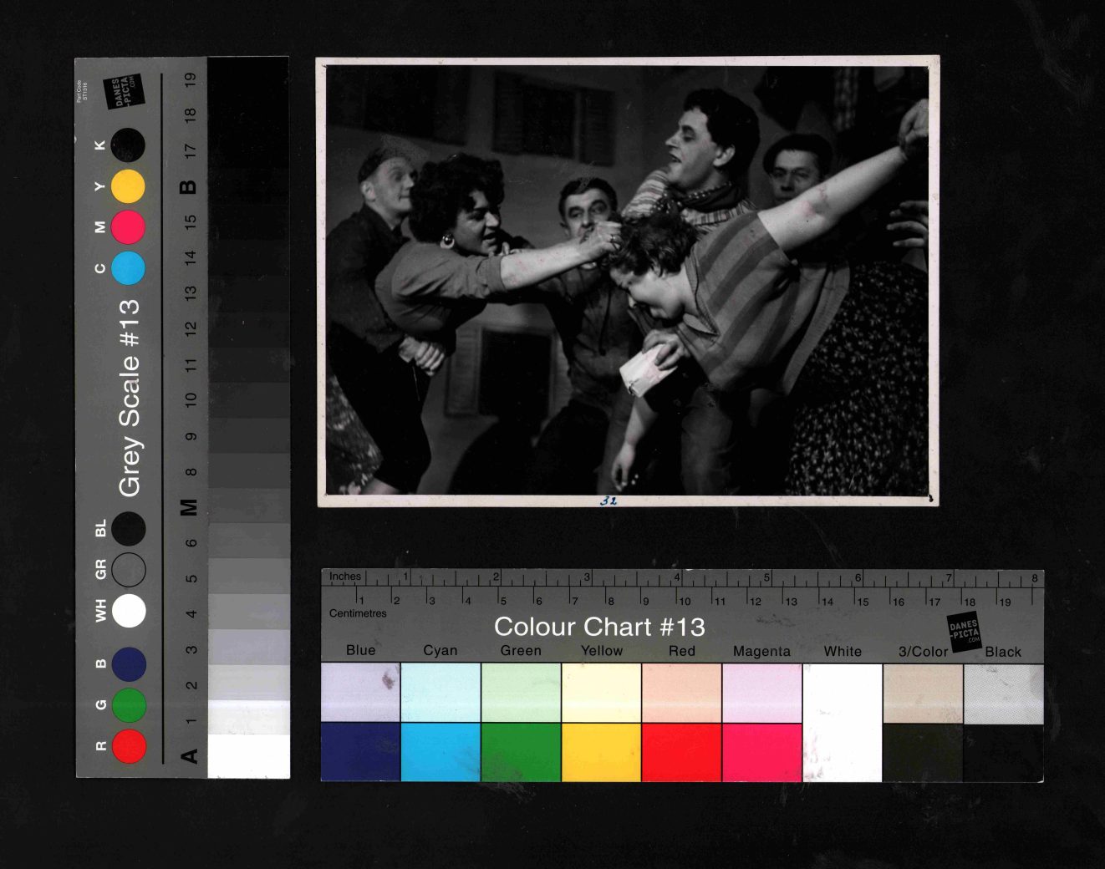Click the Colour Chart #13 title

click(599, 627)
